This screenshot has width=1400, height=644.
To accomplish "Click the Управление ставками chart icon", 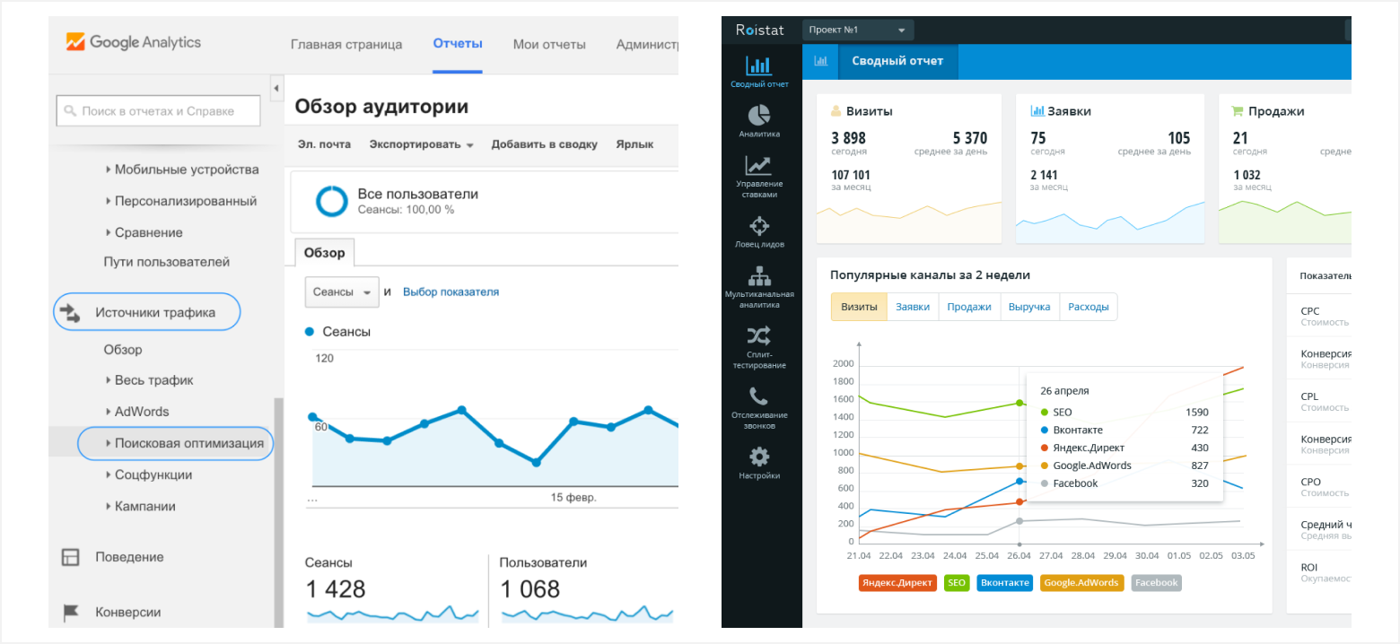I will [759, 166].
